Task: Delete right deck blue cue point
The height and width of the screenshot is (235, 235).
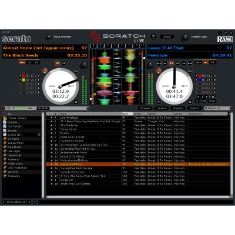Action: (x=214, y=80)
